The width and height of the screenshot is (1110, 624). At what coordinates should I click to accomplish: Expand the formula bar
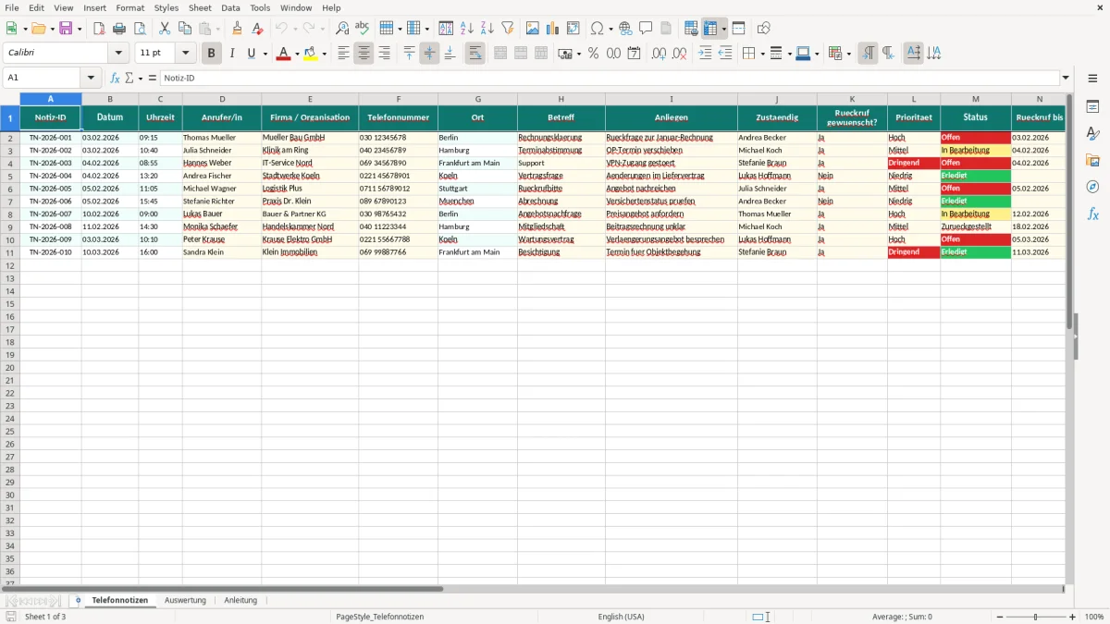(1066, 79)
